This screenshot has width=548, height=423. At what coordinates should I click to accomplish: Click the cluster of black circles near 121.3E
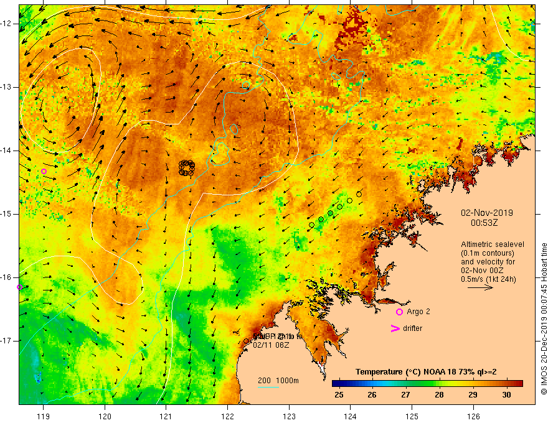pos(187,168)
